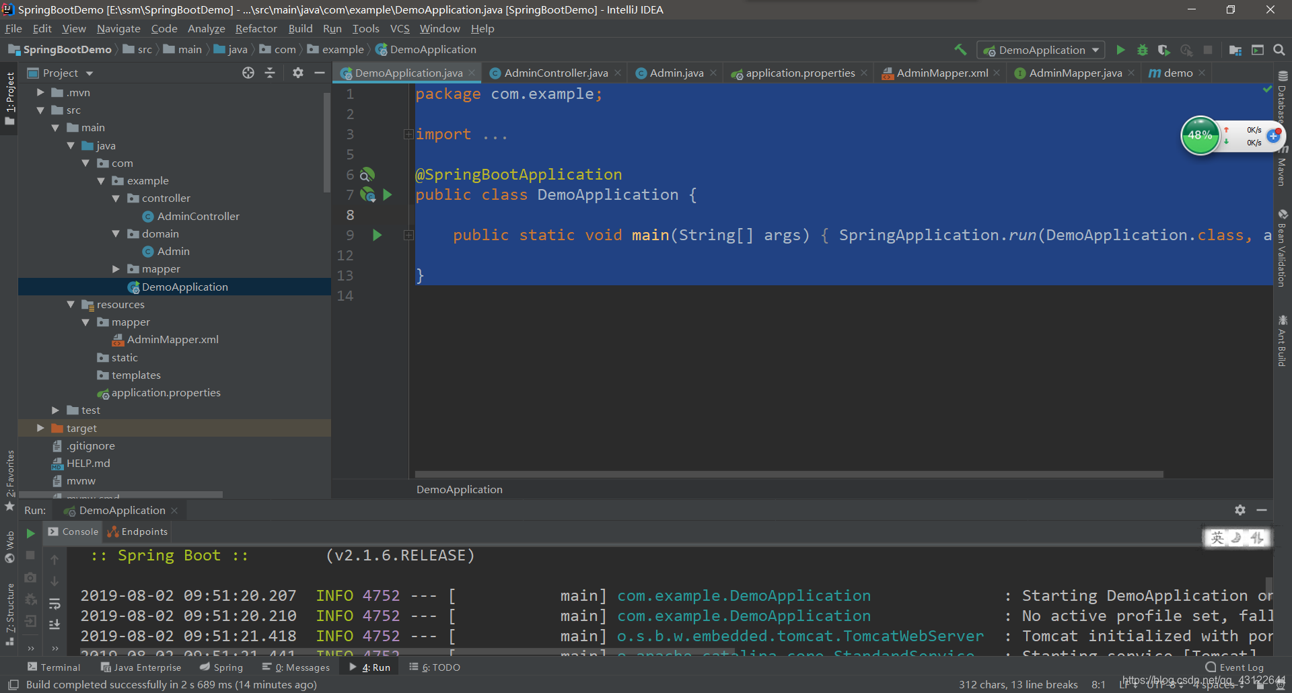Screen dimensions: 1292x693
Task: Toggle the Z: Structure side panel
Action: pos(9,614)
